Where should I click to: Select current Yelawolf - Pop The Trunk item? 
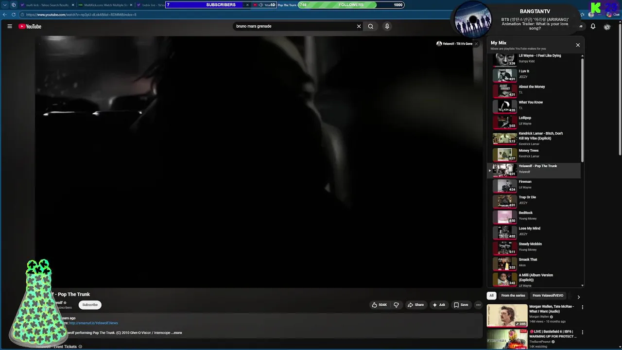534,170
